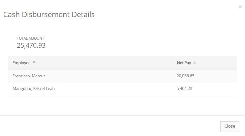Screen dimensions: 245x136
Task: Click the Close button in the footer
Action: (229, 126)
